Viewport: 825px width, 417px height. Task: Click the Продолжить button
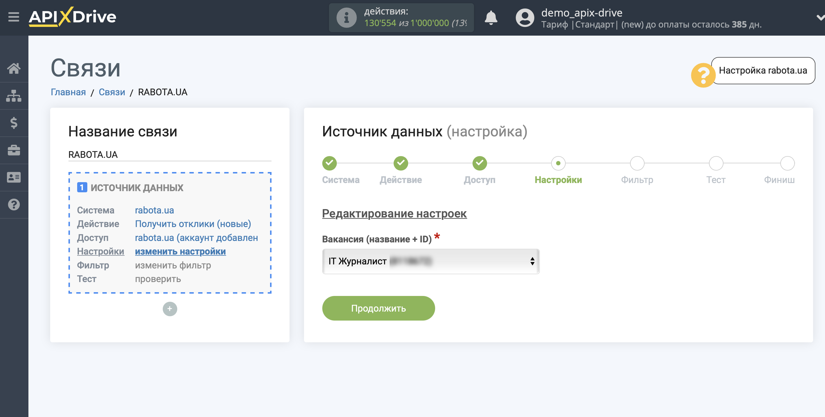click(x=378, y=308)
